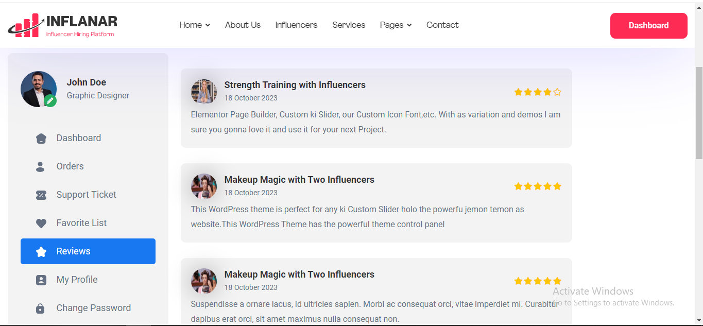Image resolution: width=703 pixels, height=326 pixels.
Task: Click the Orders person icon
Action: 41,167
